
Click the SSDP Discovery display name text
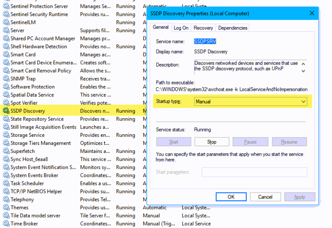click(211, 52)
